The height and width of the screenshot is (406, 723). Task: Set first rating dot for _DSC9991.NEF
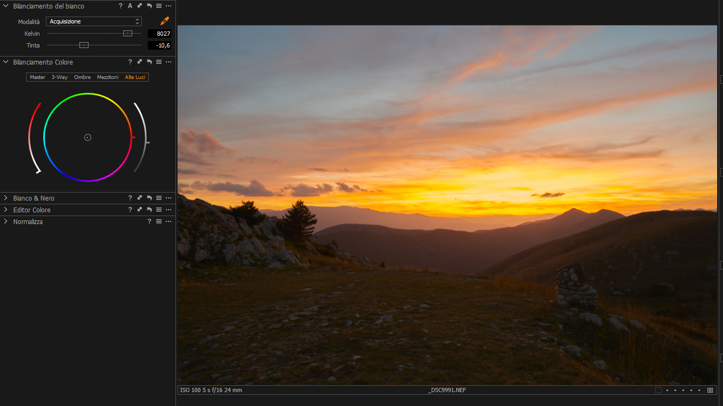point(667,390)
